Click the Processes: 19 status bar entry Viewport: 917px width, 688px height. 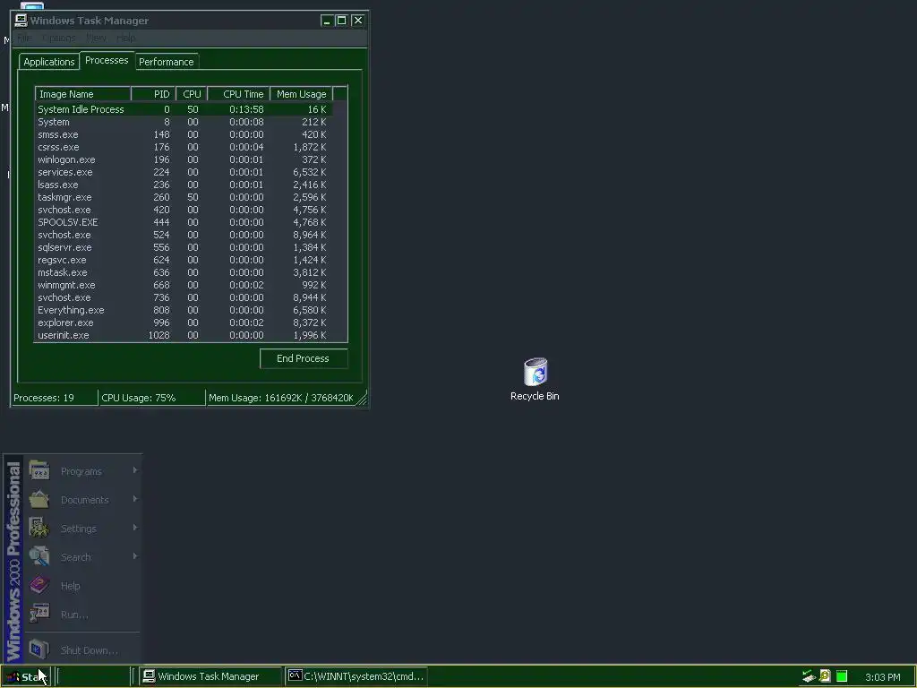[x=55, y=398]
